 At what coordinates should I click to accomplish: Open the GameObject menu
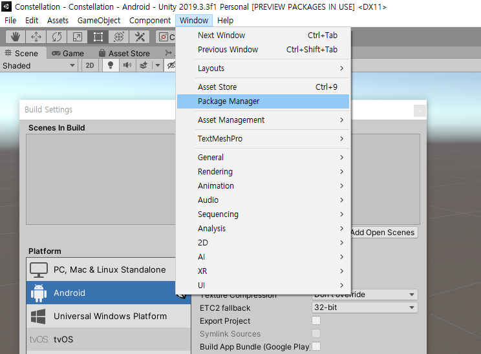[x=99, y=21]
